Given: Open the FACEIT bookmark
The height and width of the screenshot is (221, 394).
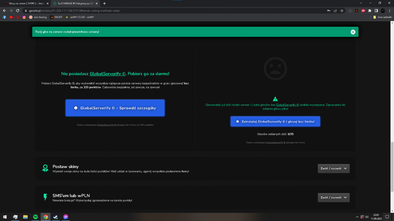Looking at the screenshot, I should click(x=56, y=17).
